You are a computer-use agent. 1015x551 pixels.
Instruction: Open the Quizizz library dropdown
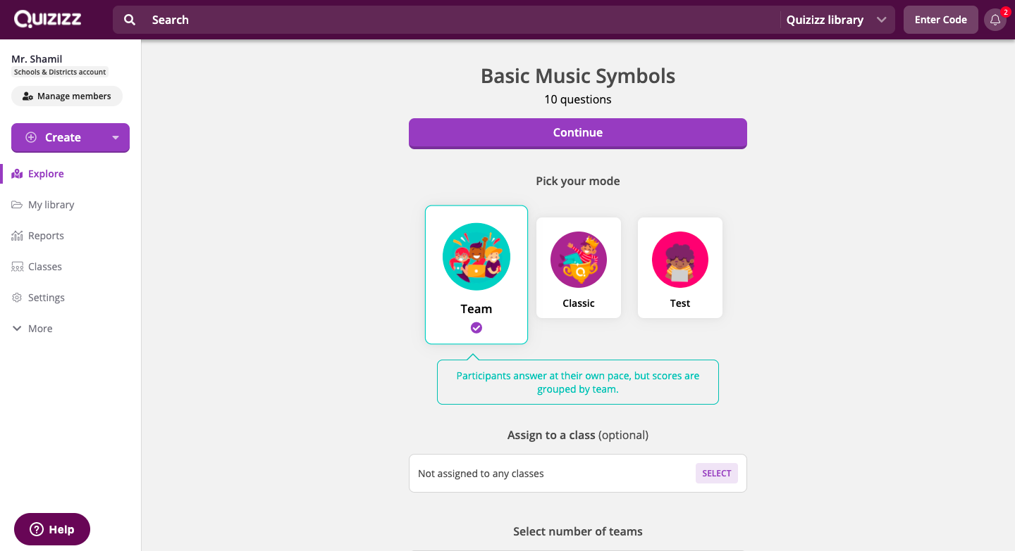click(x=837, y=20)
